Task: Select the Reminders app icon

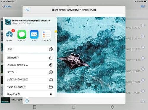Action: click(46, 34)
